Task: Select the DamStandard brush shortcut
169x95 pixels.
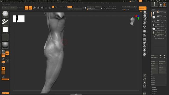Action: coord(145,16)
